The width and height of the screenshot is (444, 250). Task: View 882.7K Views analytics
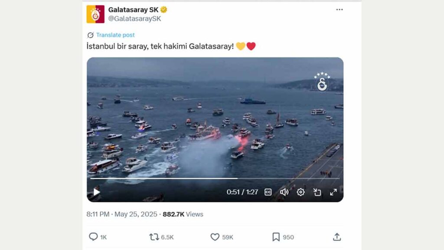[183, 214]
